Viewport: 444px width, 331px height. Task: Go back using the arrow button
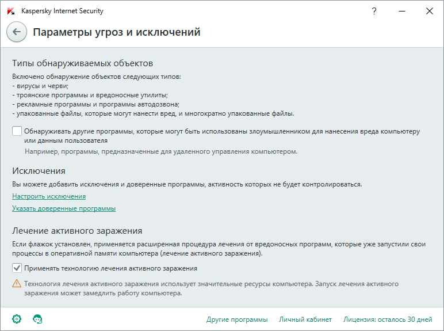coord(17,32)
